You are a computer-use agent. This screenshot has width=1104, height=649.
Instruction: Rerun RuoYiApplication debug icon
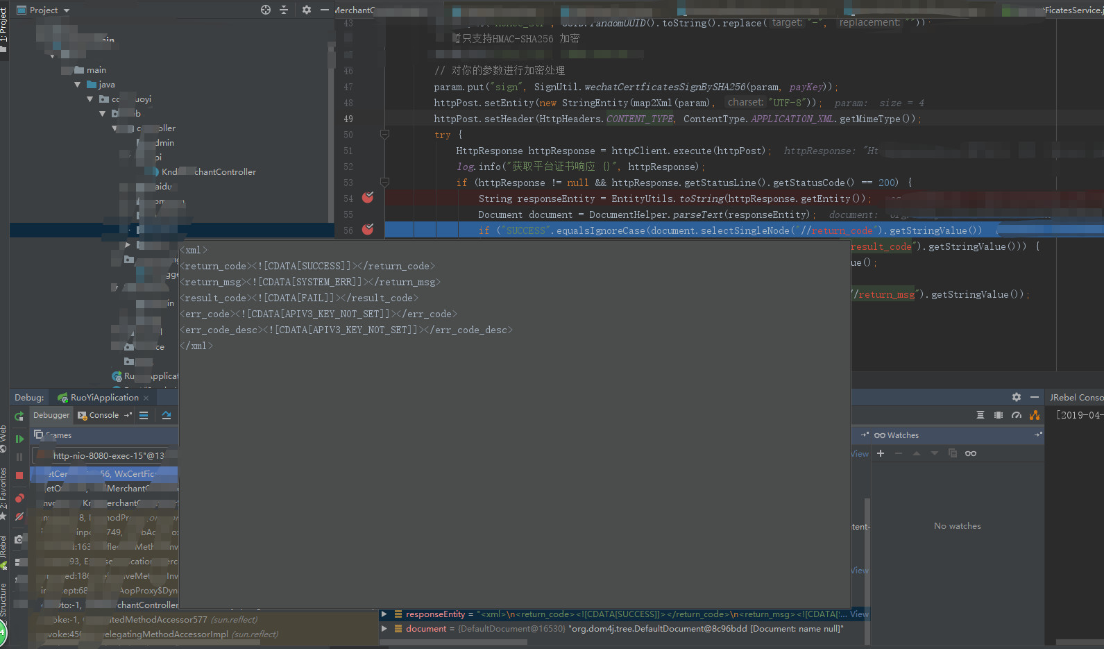point(19,416)
